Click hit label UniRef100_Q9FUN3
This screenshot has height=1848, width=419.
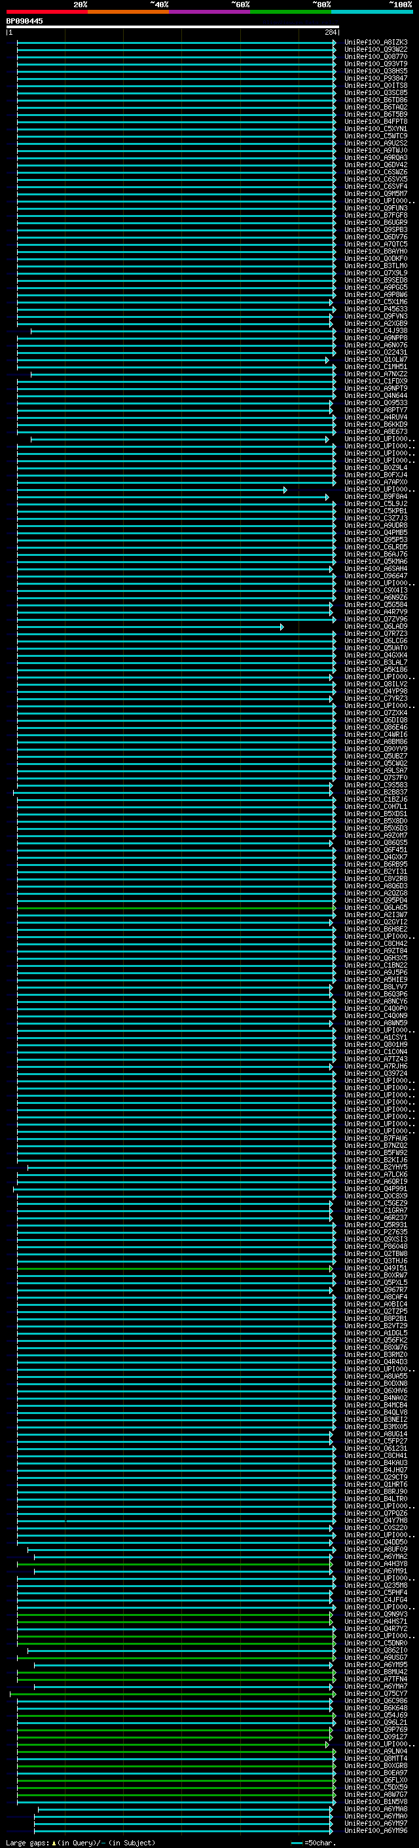pos(376,208)
